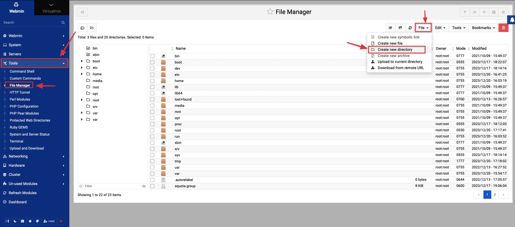Click the favorites star in the sidebar footer
515x227 pixels.
(30, 221)
